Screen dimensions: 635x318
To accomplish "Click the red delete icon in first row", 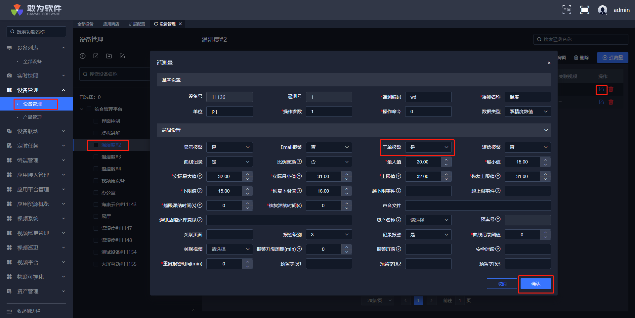I will point(611,89).
